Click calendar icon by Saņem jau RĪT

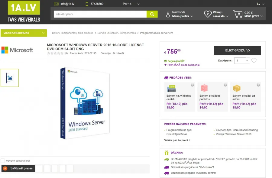[165, 61]
